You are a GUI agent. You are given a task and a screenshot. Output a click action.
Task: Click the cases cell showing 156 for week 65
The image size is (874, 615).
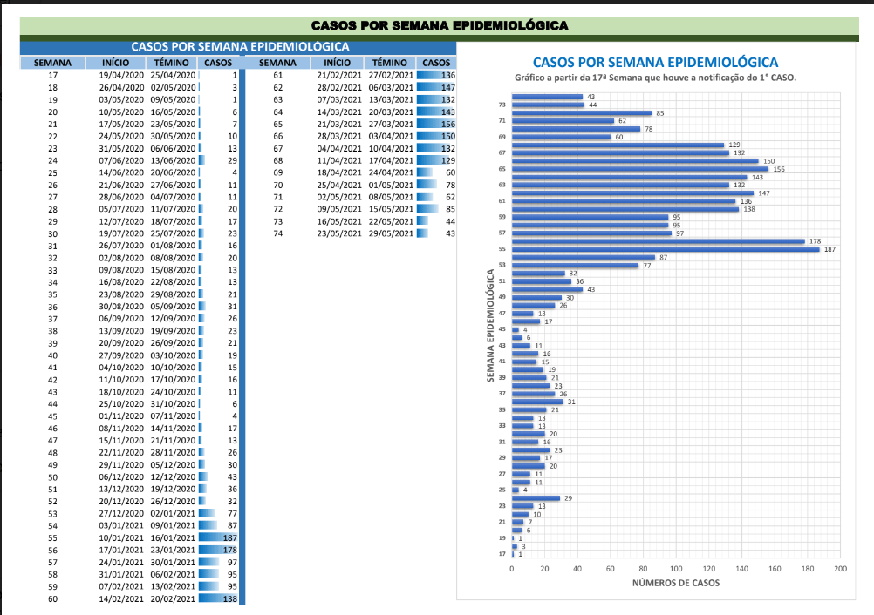tap(436, 125)
